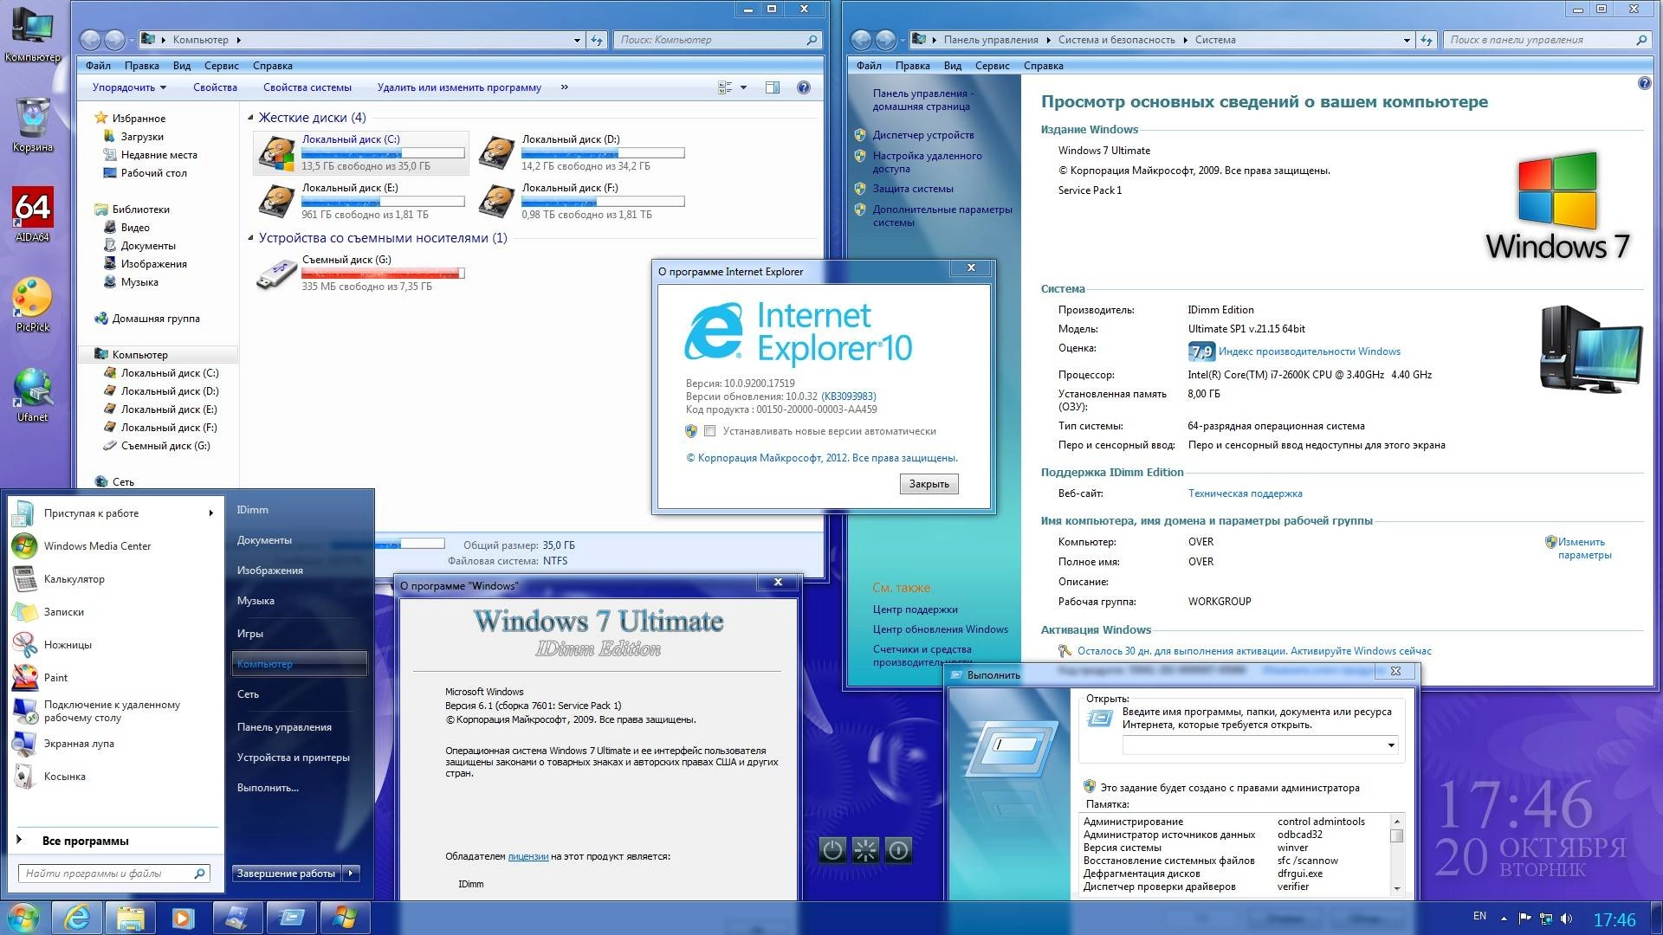Toggle automatic install of new IE versions
The image size is (1663, 935).
click(710, 431)
